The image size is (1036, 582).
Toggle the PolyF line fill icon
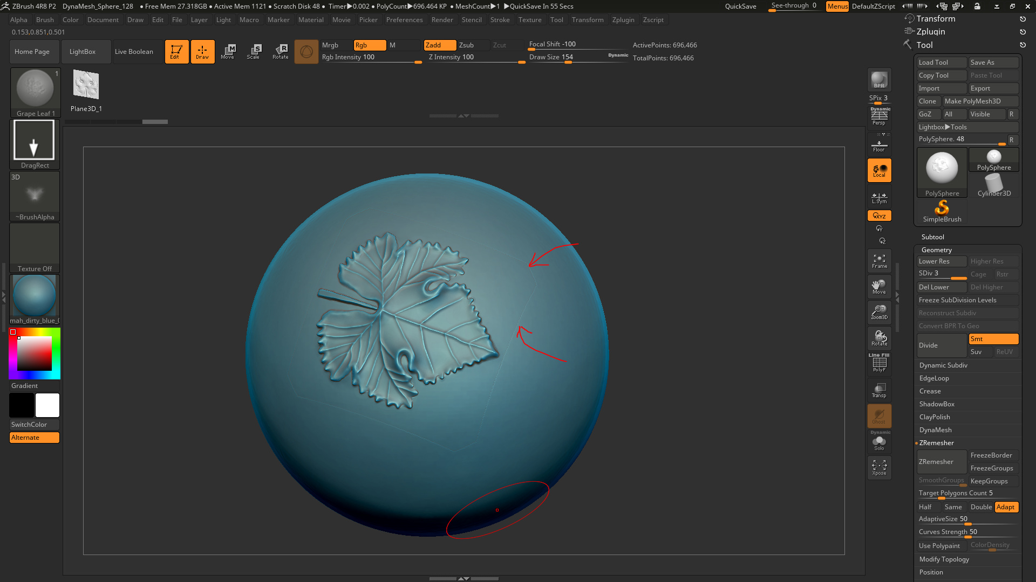pos(879,364)
